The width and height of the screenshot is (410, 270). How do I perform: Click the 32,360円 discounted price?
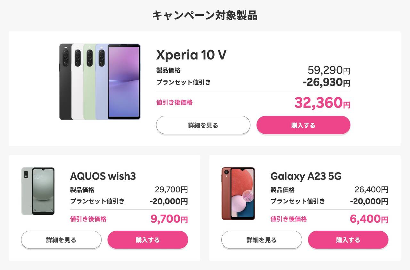pos(322,103)
